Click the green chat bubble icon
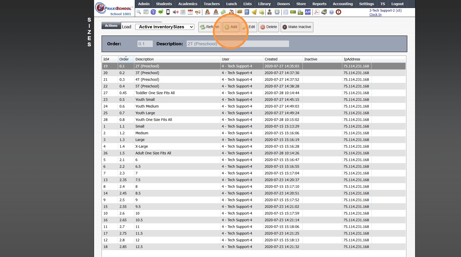 [161, 12]
